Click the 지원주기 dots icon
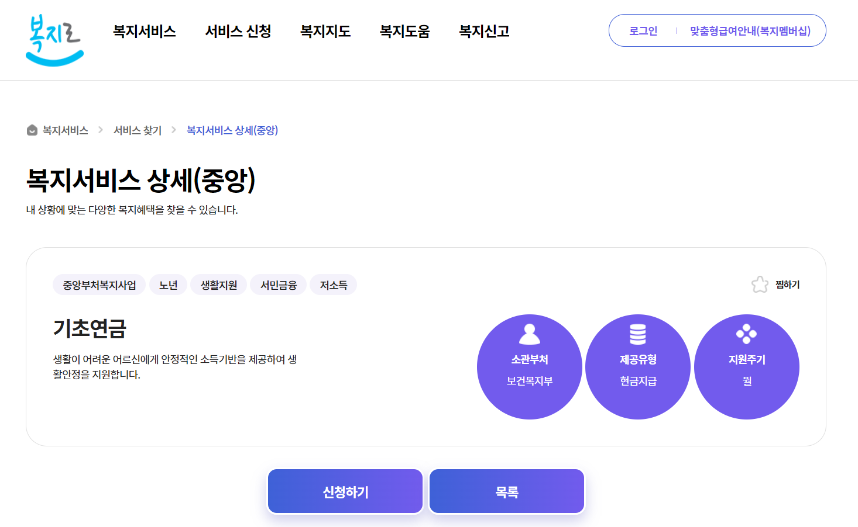This screenshot has height=527, width=858. click(x=746, y=334)
